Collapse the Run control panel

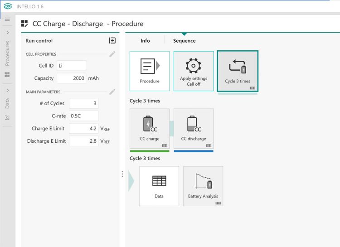(x=112, y=41)
